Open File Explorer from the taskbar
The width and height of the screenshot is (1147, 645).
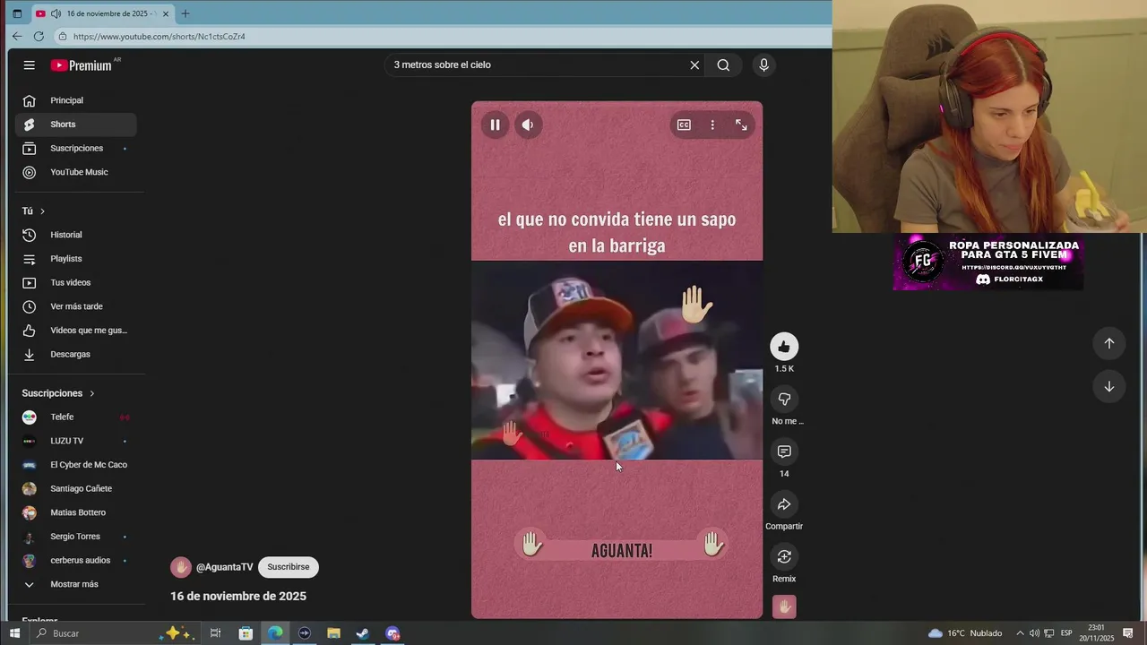[x=333, y=633]
